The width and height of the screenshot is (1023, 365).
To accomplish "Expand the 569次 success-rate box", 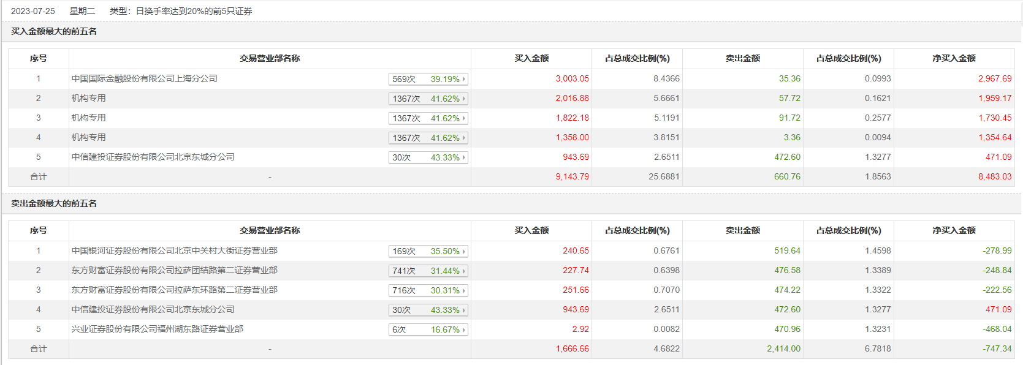I will click(428, 79).
